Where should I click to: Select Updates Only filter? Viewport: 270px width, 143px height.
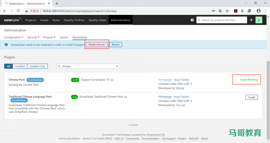point(37,66)
